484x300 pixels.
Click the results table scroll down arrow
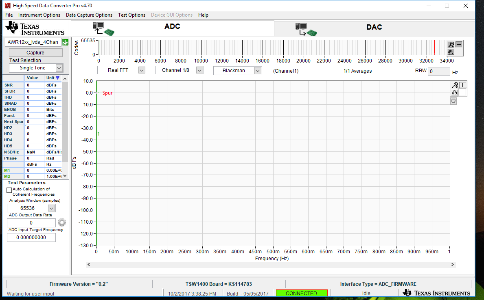point(65,176)
